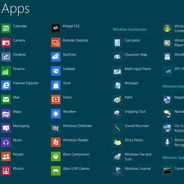
Task: Open the People app icon
Action: (6, 156)
